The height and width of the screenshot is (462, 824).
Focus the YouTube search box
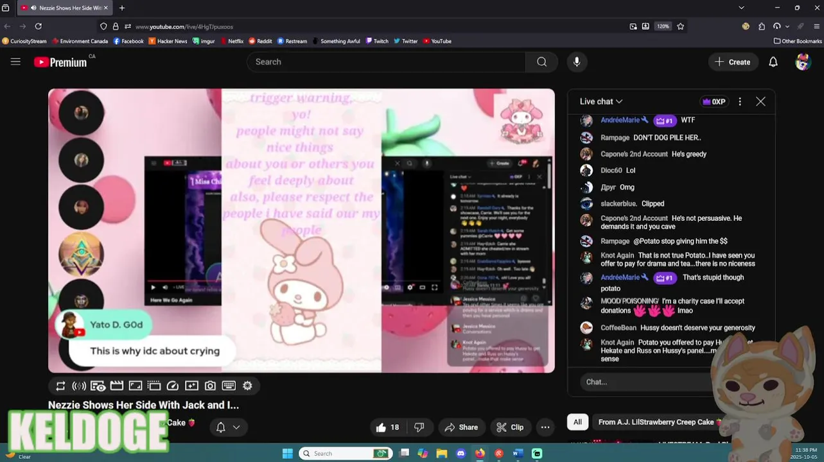pos(386,62)
